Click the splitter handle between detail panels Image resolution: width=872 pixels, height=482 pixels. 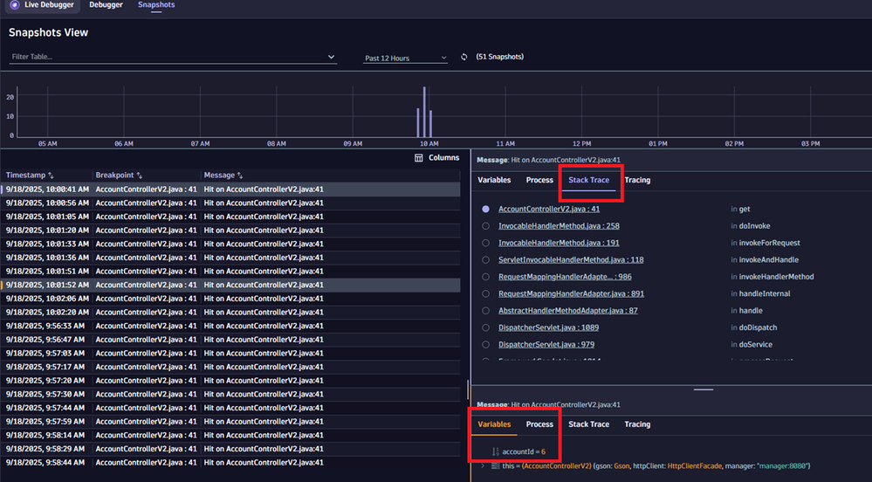coord(704,389)
